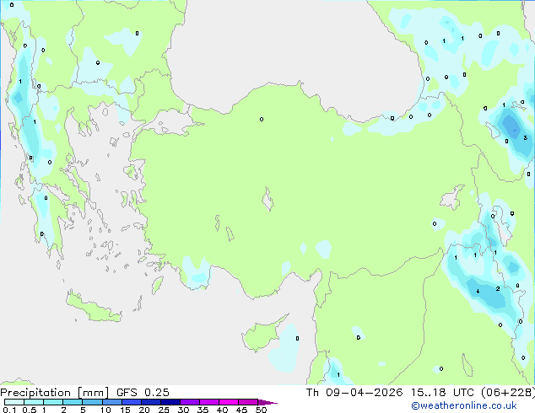This screenshot has height=413, width=535.
Task: Click legend swatch between 45 and 50
Action: coord(248,402)
